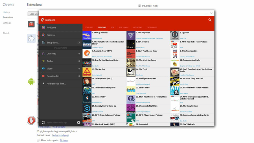Select '23. Stuff You Missed in History Class'
The width and height of the screenshot is (254, 143).
[151, 97]
